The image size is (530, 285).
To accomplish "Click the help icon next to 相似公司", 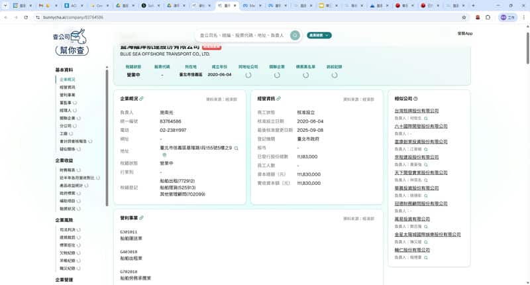I will coord(415,99).
